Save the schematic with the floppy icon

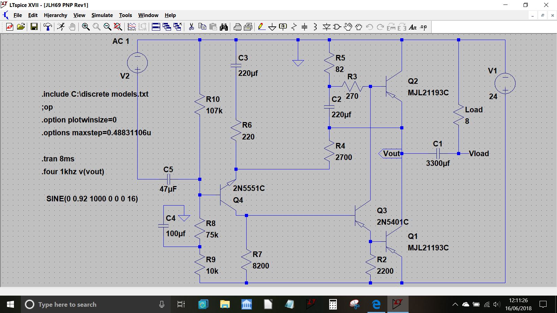point(34,27)
